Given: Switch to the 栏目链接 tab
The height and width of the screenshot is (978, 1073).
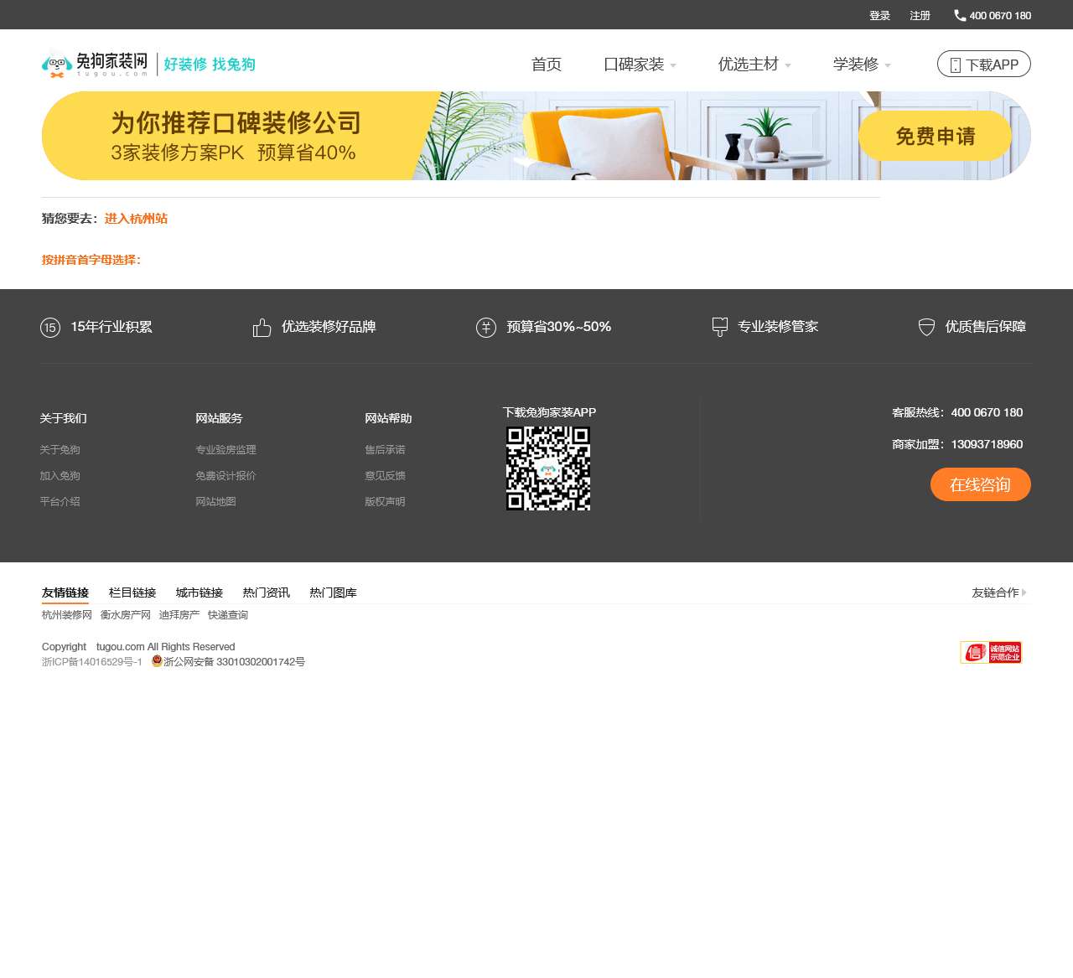Looking at the screenshot, I should [x=132, y=592].
